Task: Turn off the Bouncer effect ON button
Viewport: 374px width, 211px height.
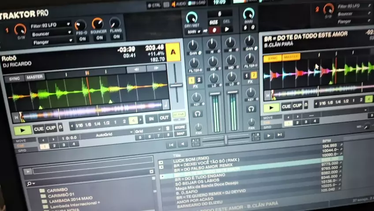Action: (99, 38)
